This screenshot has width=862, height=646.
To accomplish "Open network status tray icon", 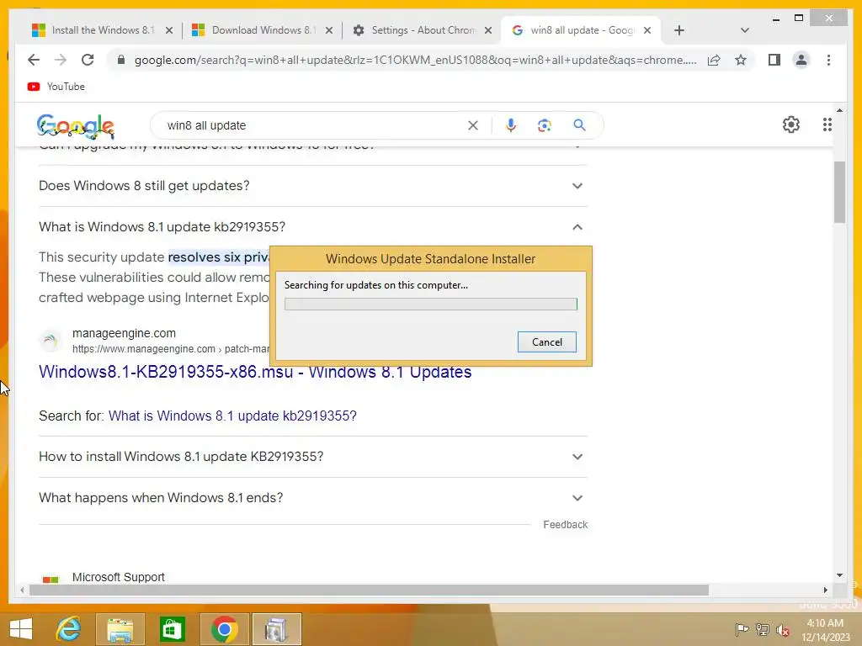I will tap(763, 629).
